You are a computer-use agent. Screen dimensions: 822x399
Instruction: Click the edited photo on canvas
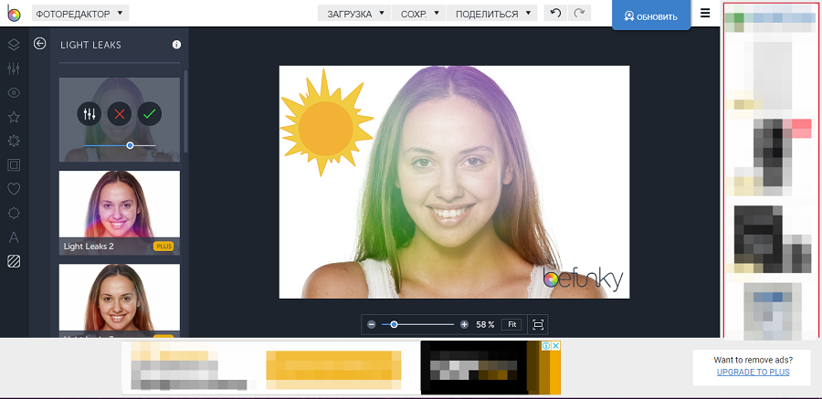pos(454,182)
